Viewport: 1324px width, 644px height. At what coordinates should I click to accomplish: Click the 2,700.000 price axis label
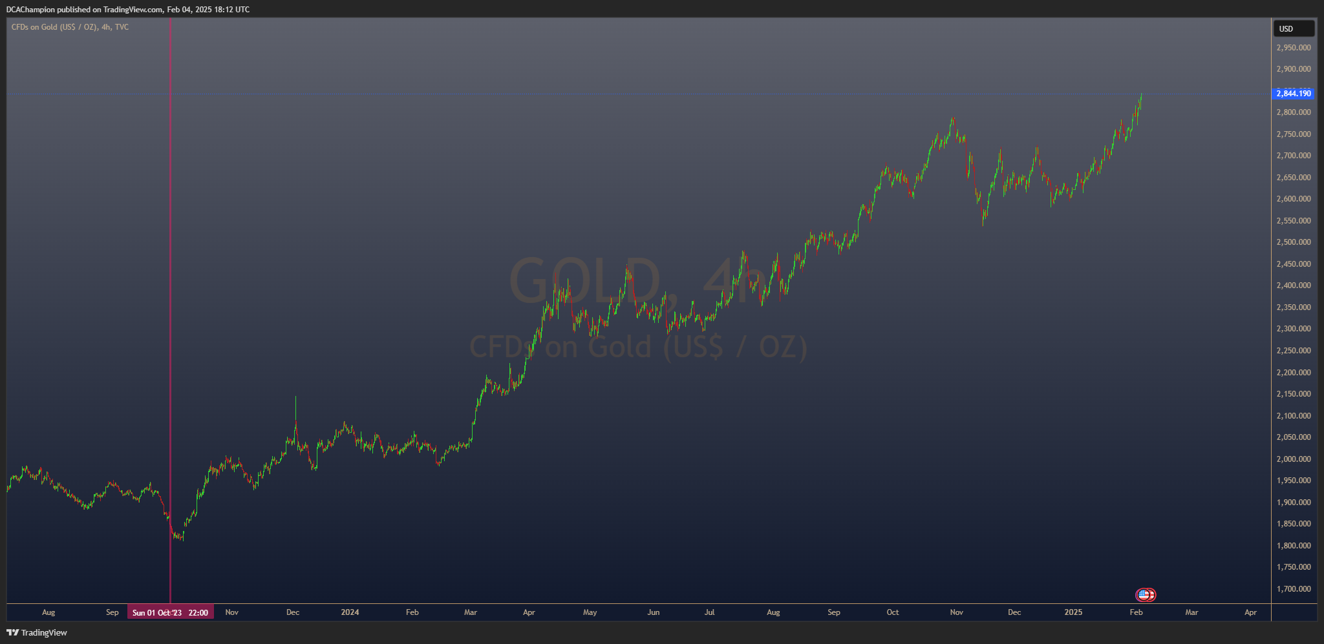tap(1294, 156)
